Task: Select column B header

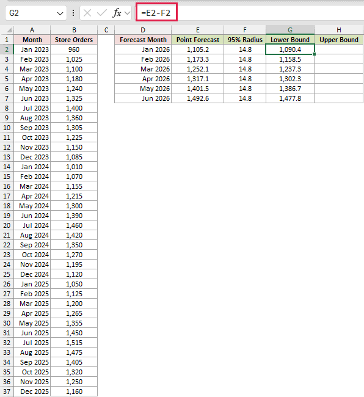Action: [x=74, y=30]
